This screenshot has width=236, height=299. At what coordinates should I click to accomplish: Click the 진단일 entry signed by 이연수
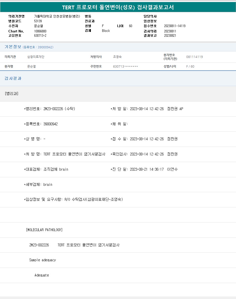[144, 169]
